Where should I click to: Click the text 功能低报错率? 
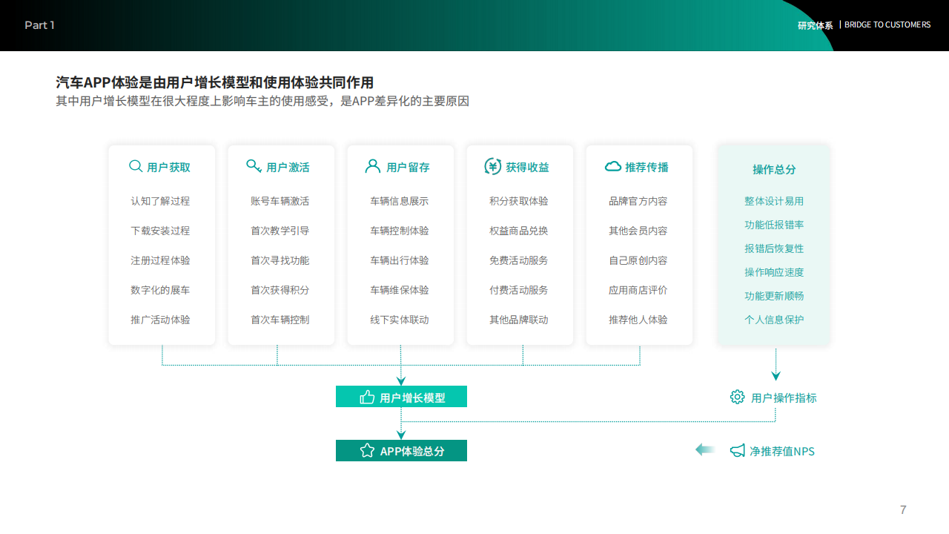(774, 225)
